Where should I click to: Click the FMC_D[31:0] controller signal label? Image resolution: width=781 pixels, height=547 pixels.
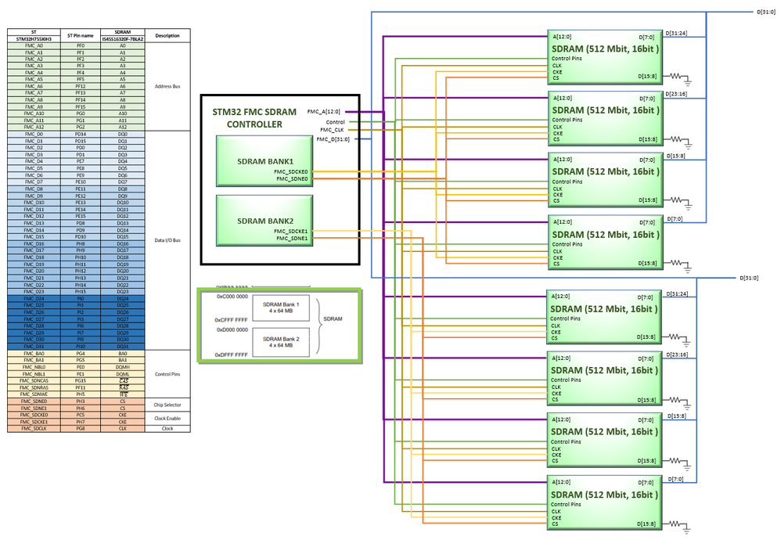click(x=333, y=139)
